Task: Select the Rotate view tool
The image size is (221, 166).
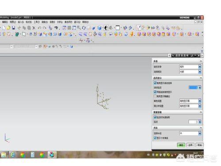Action: (x=84, y=28)
